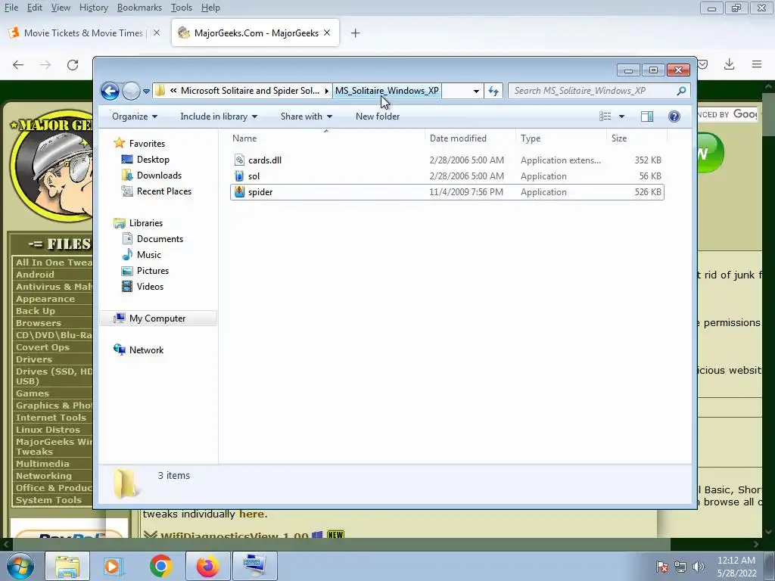Select My Computer in navigation pane

(x=157, y=318)
